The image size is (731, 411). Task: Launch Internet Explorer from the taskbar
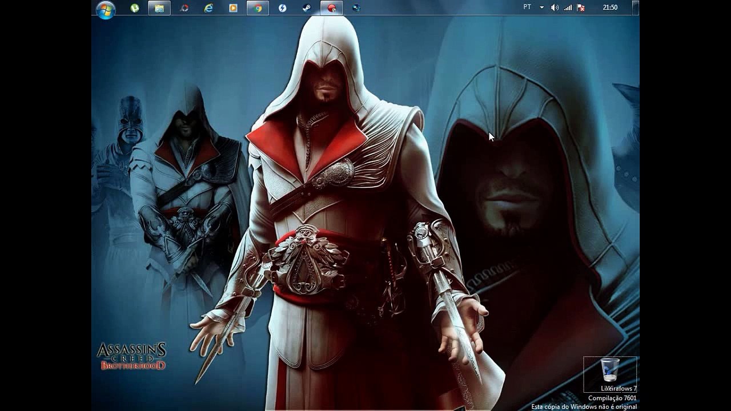208,8
